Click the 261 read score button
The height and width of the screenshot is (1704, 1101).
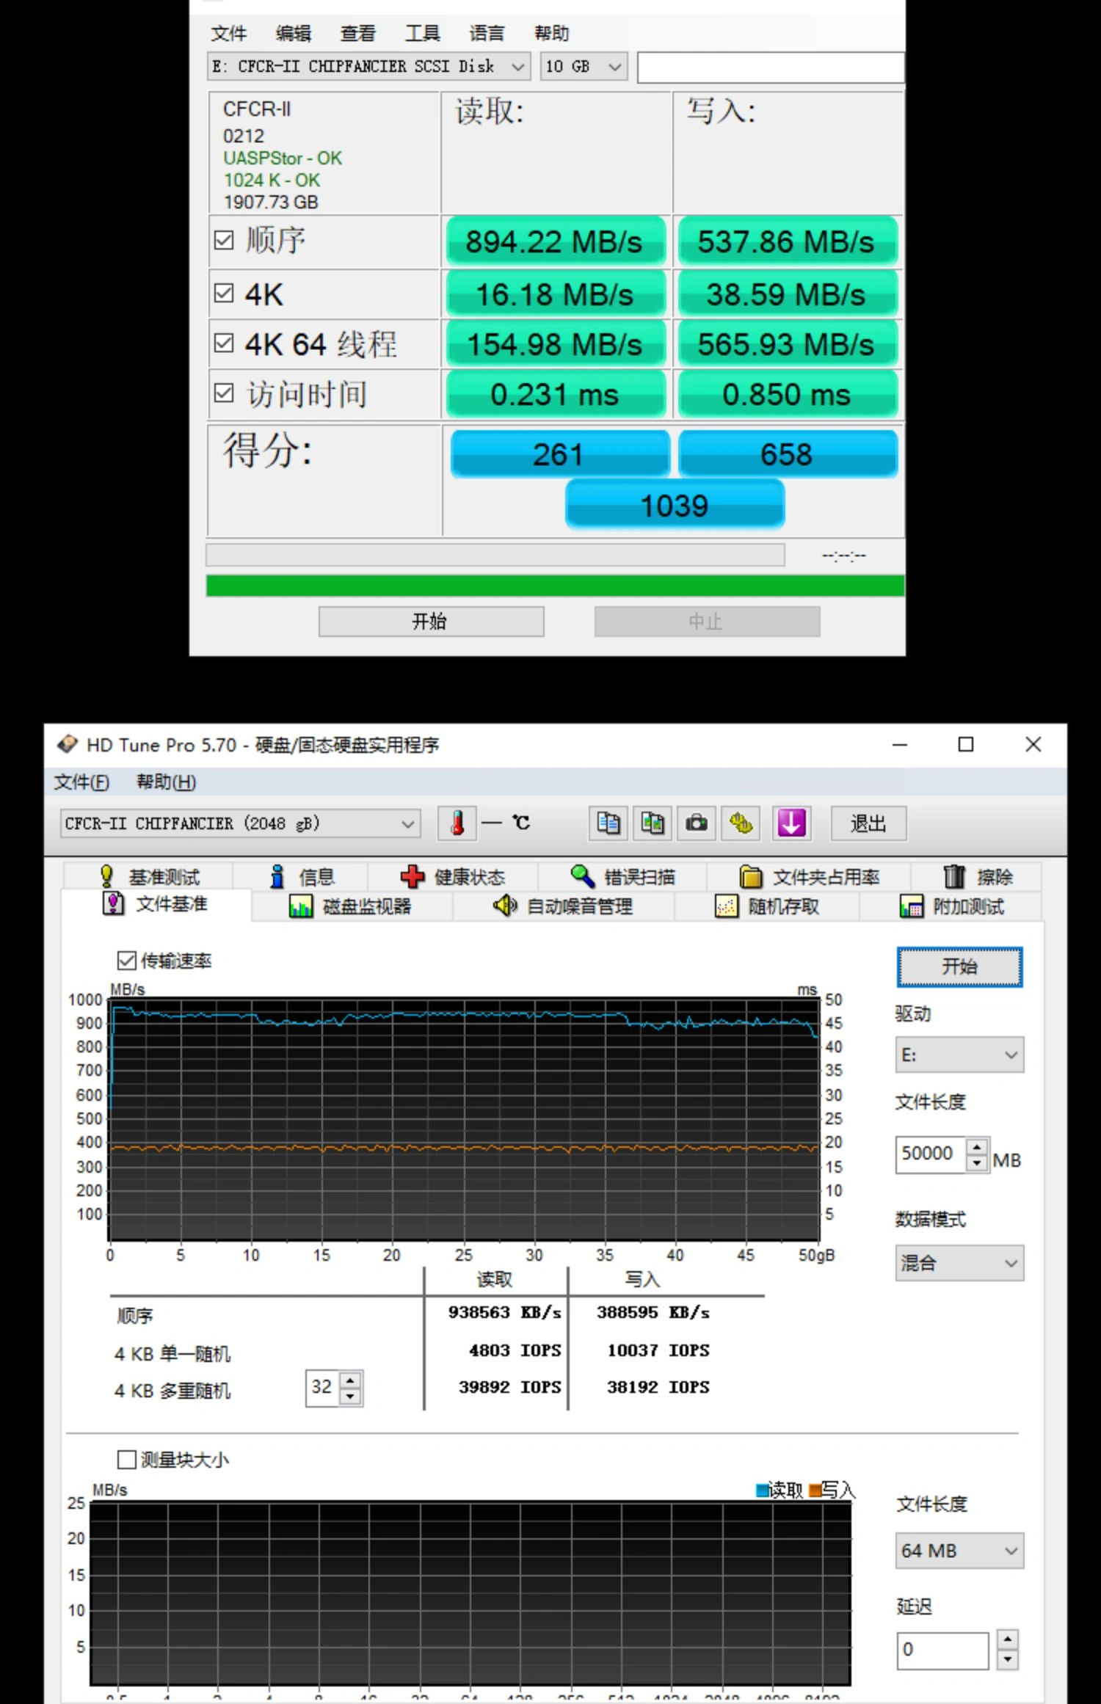(560, 454)
